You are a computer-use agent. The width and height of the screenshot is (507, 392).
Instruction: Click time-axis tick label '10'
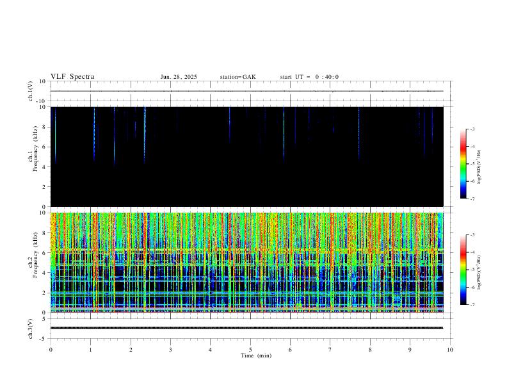450,350
